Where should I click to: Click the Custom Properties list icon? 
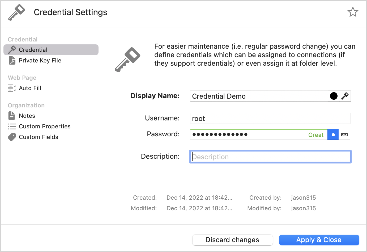click(12, 126)
